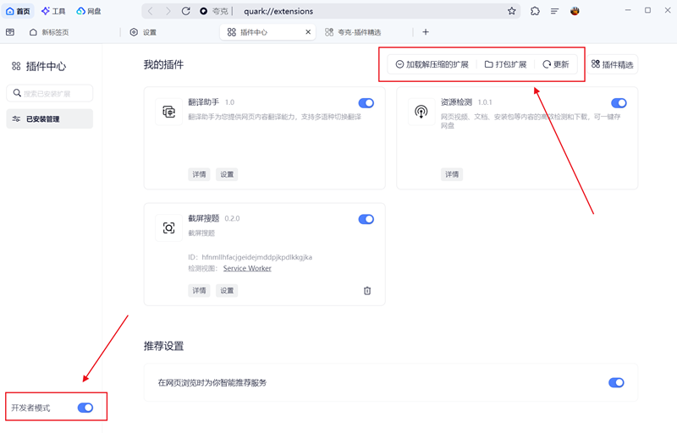Open 详情 for 资源检测

click(x=452, y=174)
